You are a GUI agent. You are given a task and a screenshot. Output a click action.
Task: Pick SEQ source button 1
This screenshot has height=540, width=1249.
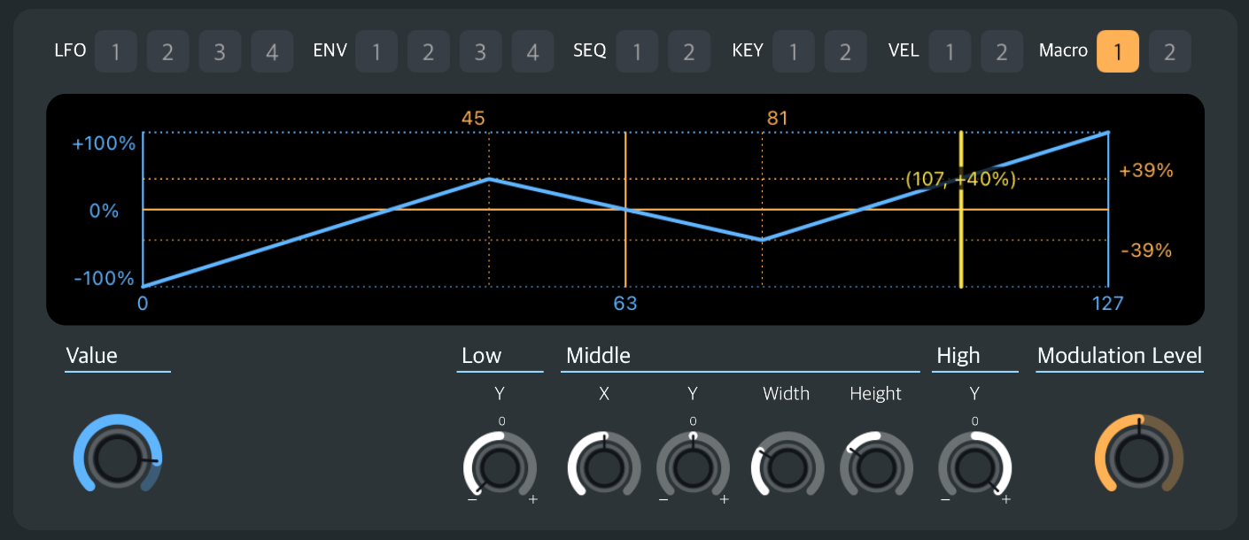(x=637, y=51)
